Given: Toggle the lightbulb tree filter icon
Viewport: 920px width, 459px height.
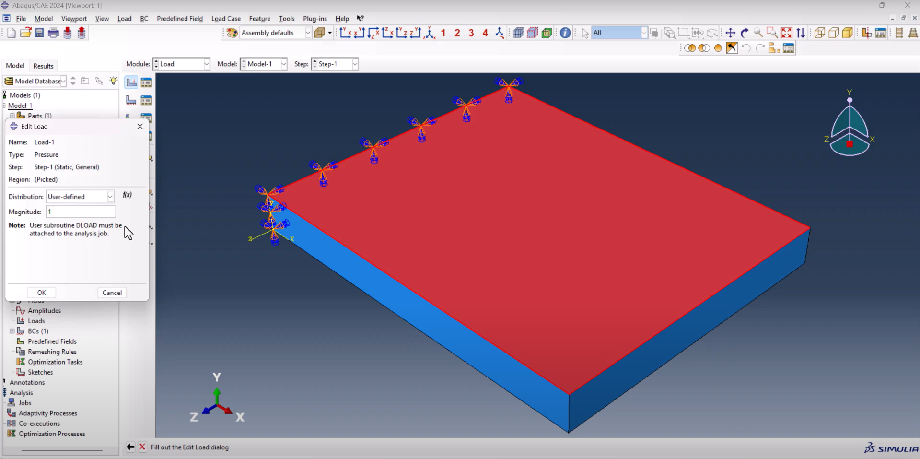Looking at the screenshot, I should pyautogui.click(x=113, y=81).
